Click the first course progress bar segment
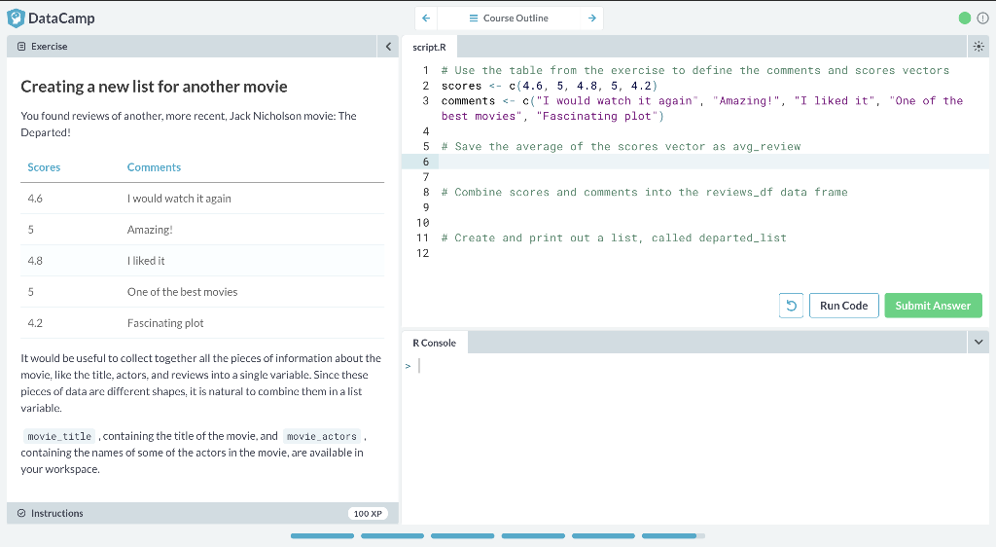Image resolution: width=996 pixels, height=547 pixels. pos(322,535)
